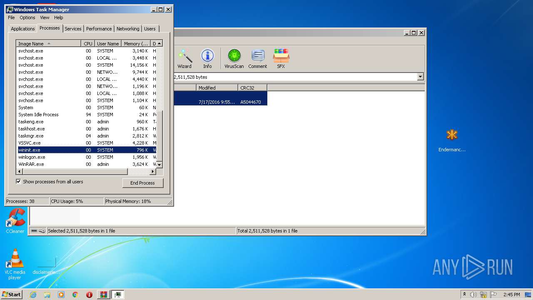Open Google Chrome from the taskbar
533x300 pixels.
[x=75, y=295]
